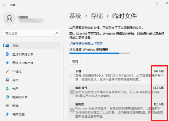
Task: Click the 取消 button
Action: [x=75, y=61]
